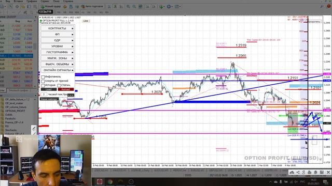The height and width of the screenshot is (186, 332).
Task: Collapse panel with the <<< button
Action: tap(71, 95)
